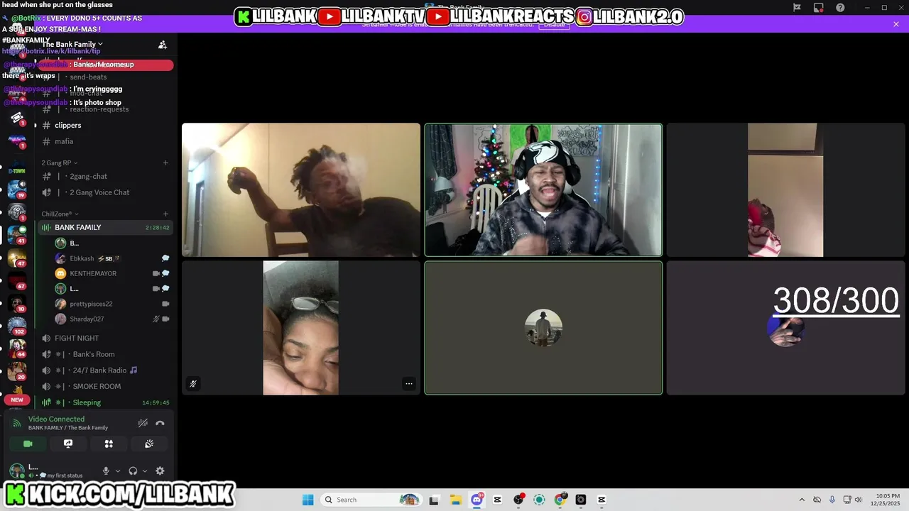Screen dimensions: 909x511
Task: Open the D-TOWN server icon
Action: click(x=17, y=166)
